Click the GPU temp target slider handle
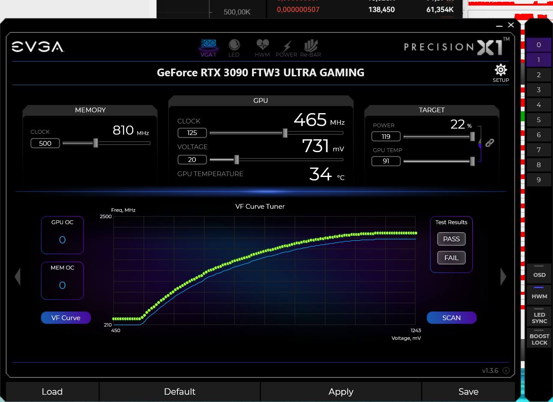 (472, 161)
